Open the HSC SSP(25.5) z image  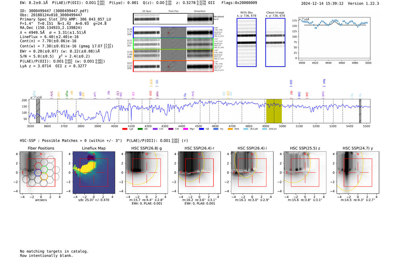(305, 172)
